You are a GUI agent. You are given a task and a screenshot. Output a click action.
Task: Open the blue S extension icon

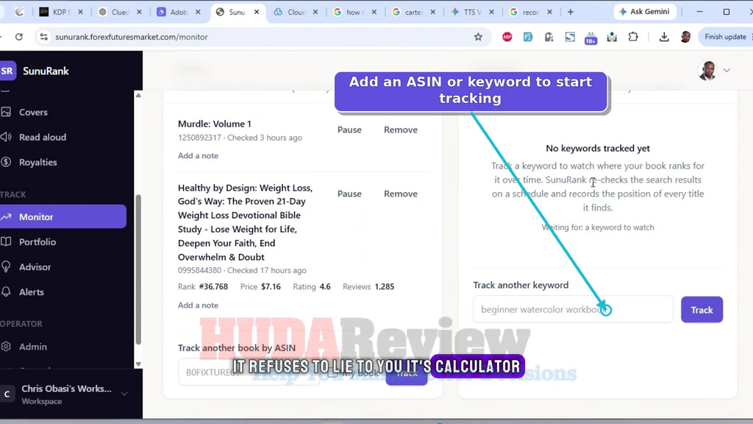coord(570,37)
